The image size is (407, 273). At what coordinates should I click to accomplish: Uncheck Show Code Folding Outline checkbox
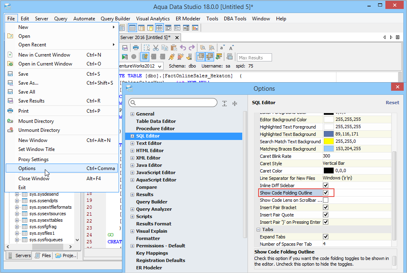[326, 193]
